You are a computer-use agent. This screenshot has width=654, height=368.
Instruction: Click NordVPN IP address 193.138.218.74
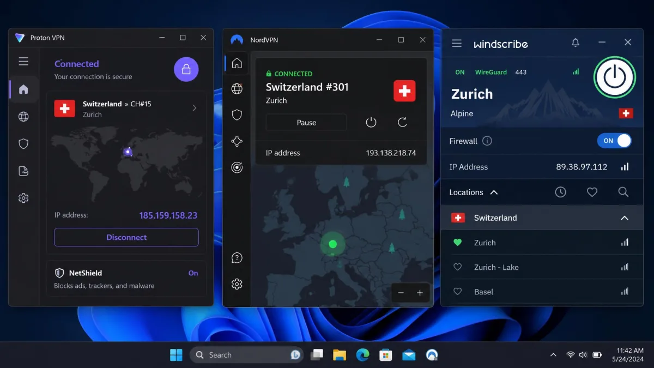point(391,153)
